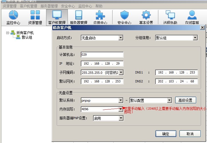Open the 监控中心 toolbar icon
Viewport: 207px width, 143px height.
pyautogui.click(x=13, y=17)
